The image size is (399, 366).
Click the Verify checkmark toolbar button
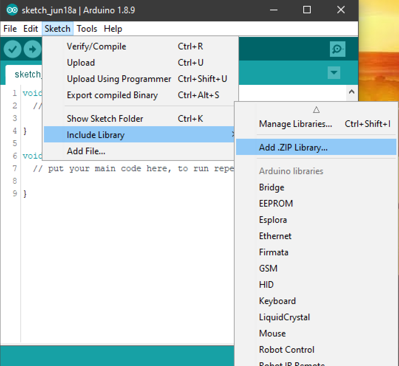point(12,49)
